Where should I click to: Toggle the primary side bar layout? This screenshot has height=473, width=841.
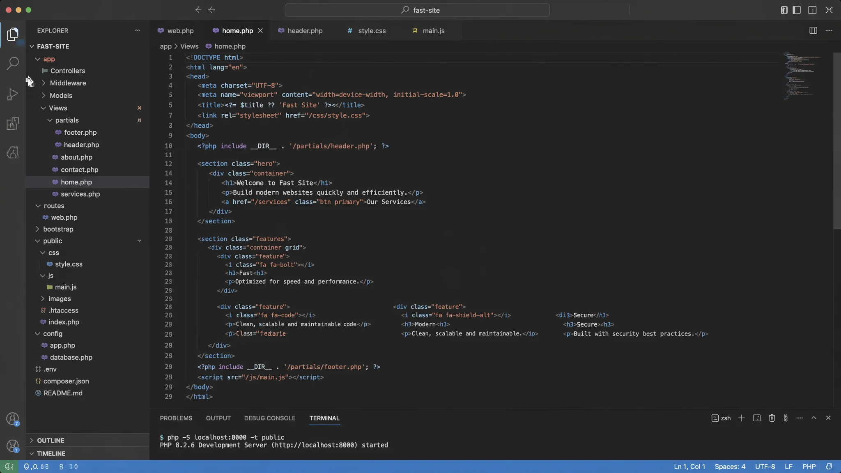(797, 10)
